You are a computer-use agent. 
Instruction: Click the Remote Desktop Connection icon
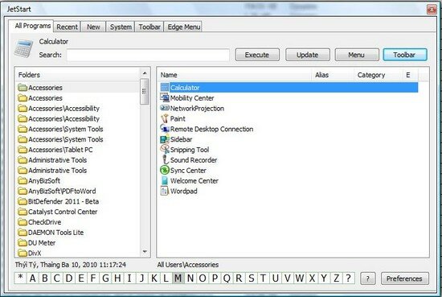[x=164, y=129]
